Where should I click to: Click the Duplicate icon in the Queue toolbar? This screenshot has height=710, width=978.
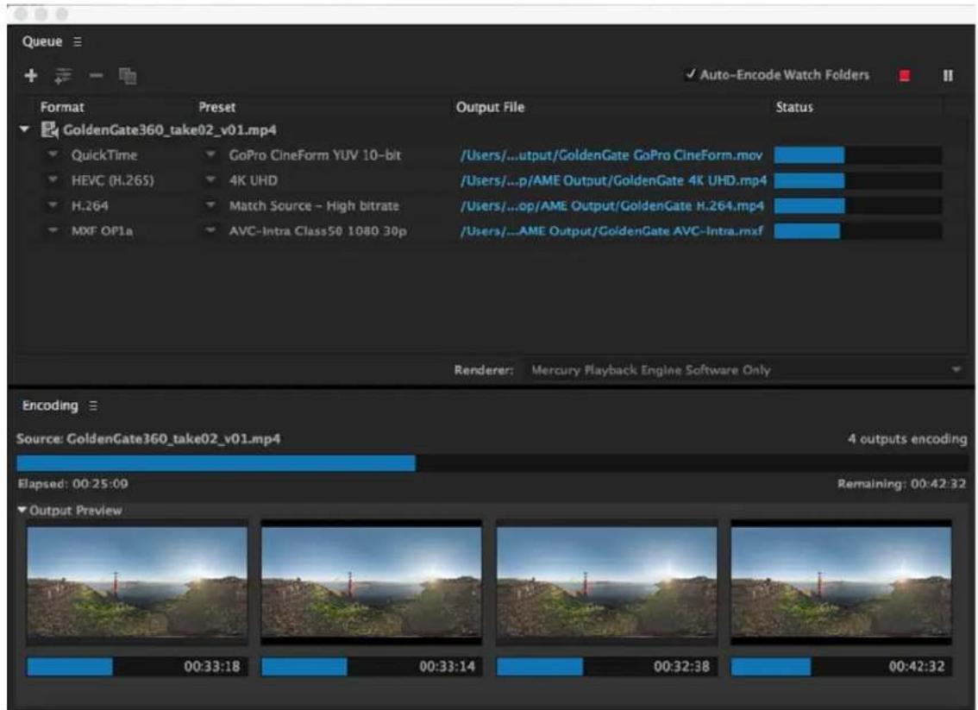click(128, 76)
